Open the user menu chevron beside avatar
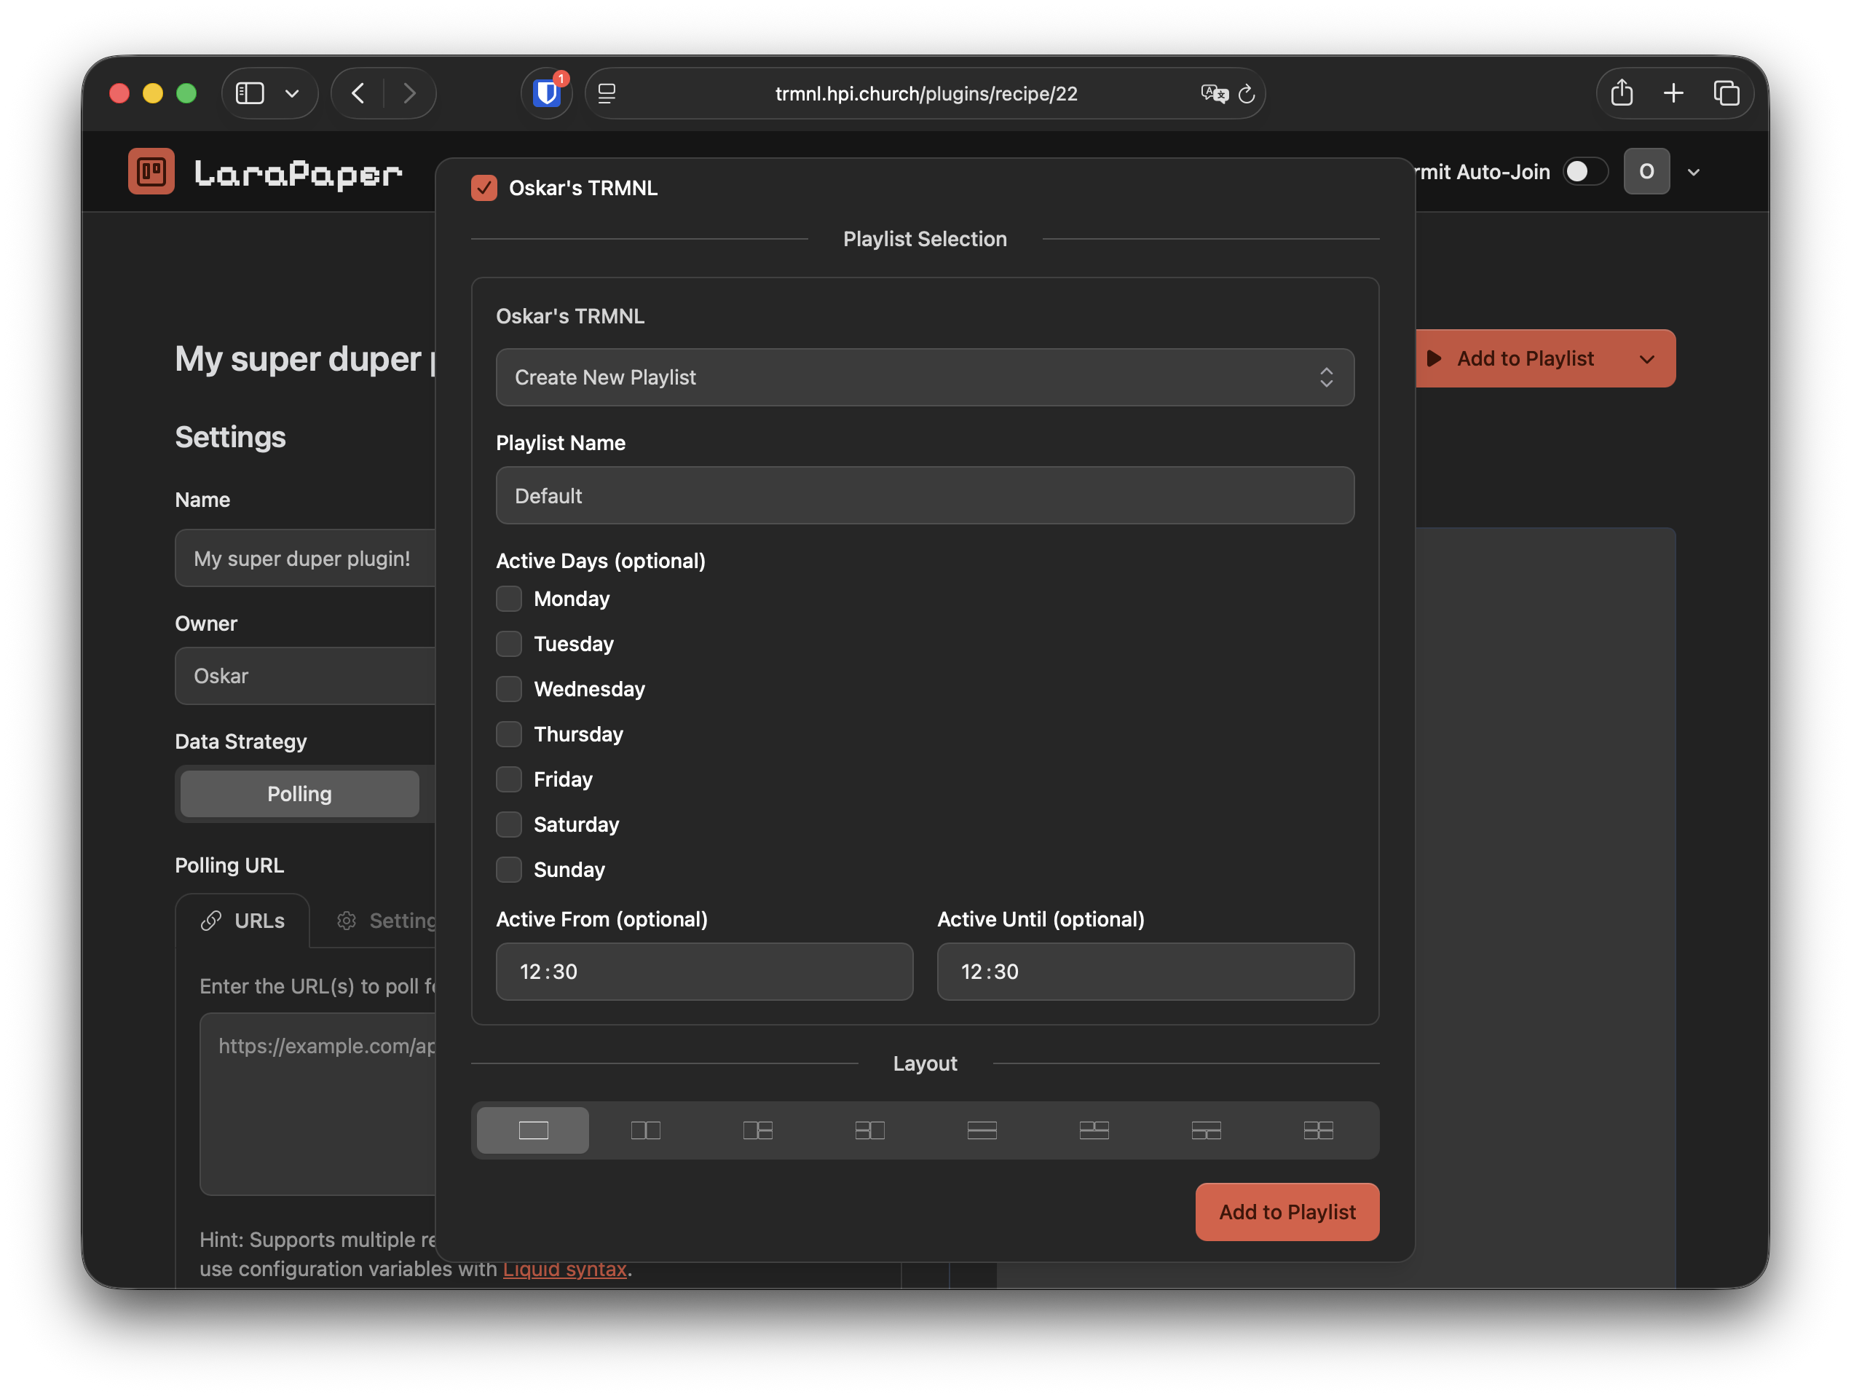Viewport: 1851px width, 1397px height. [x=1694, y=173]
